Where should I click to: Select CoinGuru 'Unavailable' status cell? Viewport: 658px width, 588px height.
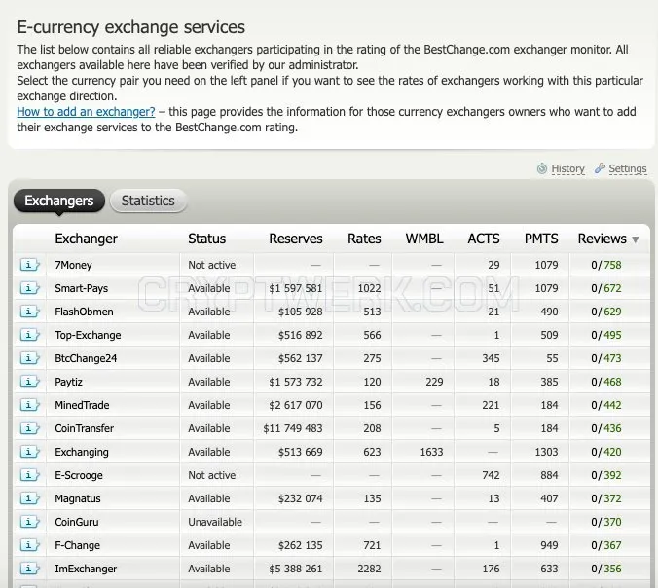215,522
